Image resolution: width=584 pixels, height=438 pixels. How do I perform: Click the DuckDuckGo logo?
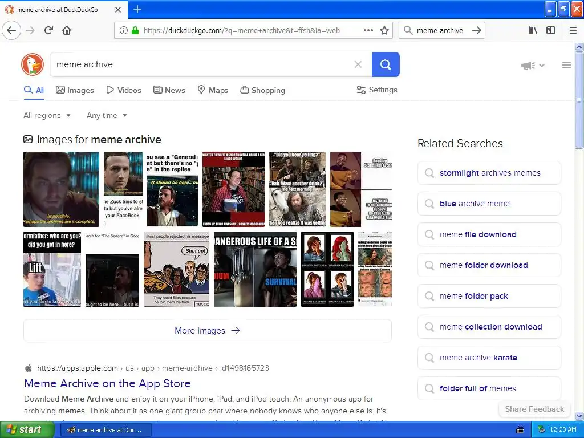click(x=33, y=64)
